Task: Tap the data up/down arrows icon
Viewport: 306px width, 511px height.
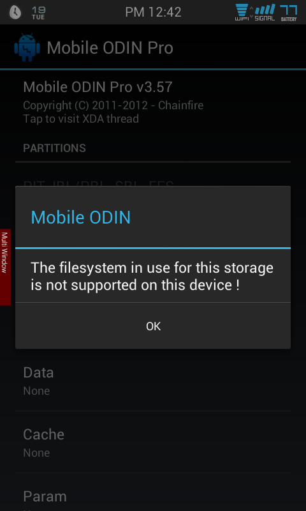Action: (251, 12)
